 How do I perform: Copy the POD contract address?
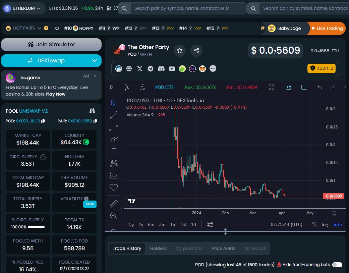pos(43,121)
